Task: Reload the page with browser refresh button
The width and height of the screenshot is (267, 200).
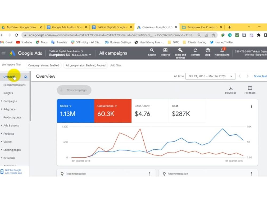Action: point(16,35)
